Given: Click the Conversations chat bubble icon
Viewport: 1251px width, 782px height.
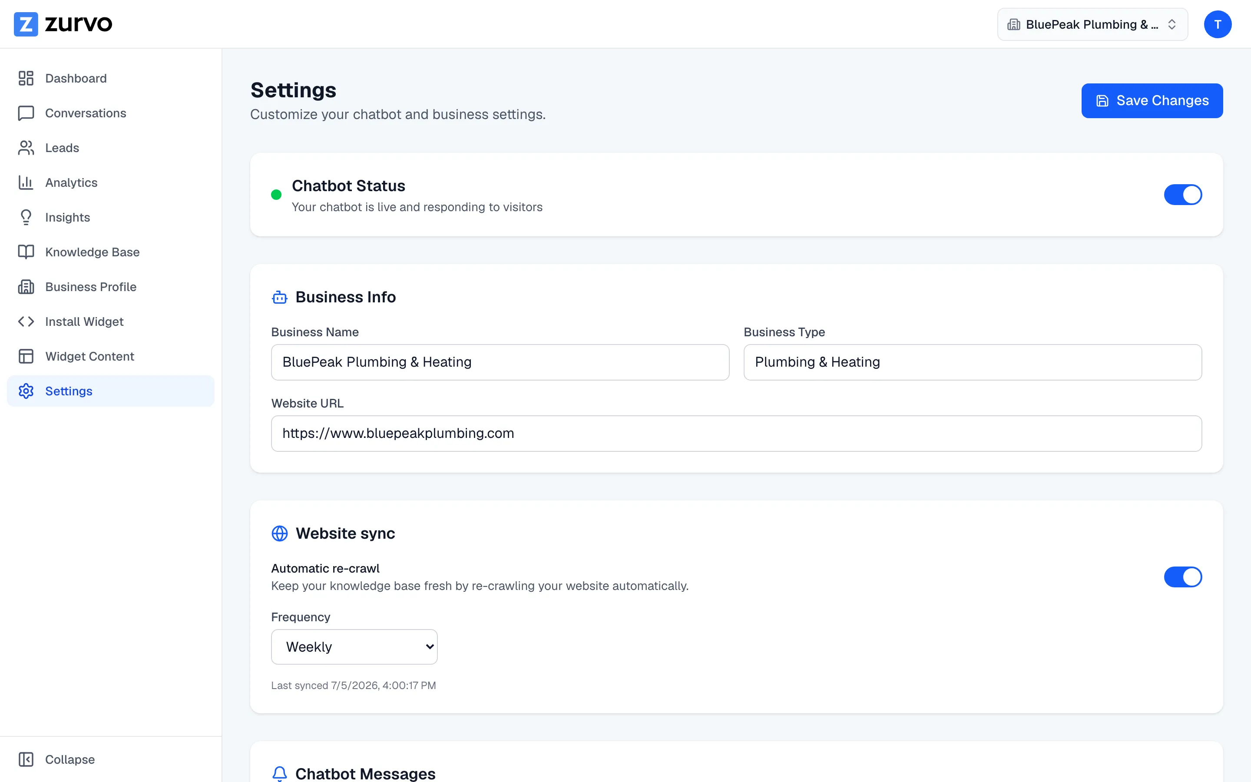Looking at the screenshot, I should [26, 113].
